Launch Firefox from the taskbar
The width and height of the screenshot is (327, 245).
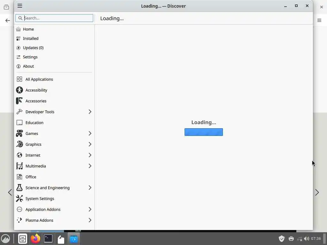coord(35,239)
